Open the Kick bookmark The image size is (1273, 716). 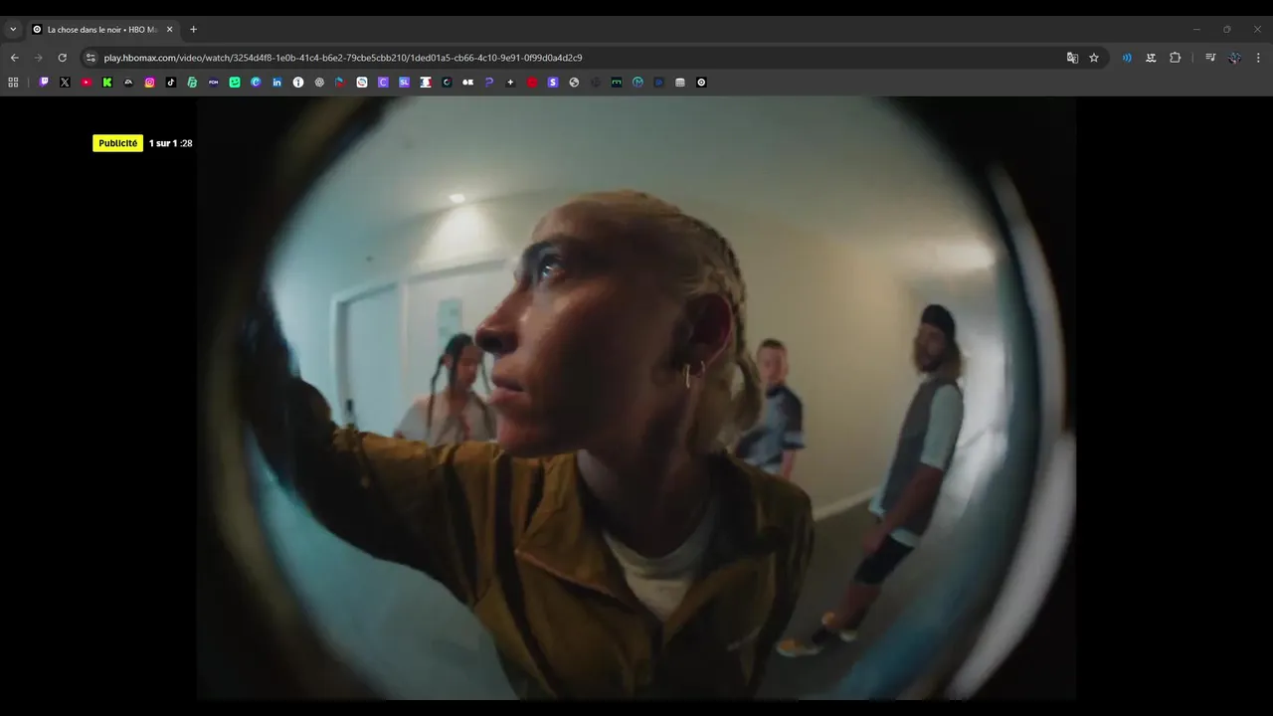(x=107, y=83)
